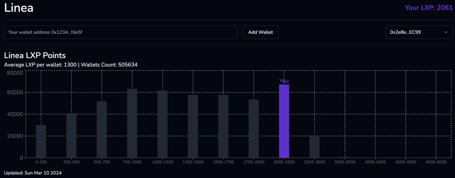Click the 4000-4500 axis label
The image size is (455, 178).
(405, 162)
